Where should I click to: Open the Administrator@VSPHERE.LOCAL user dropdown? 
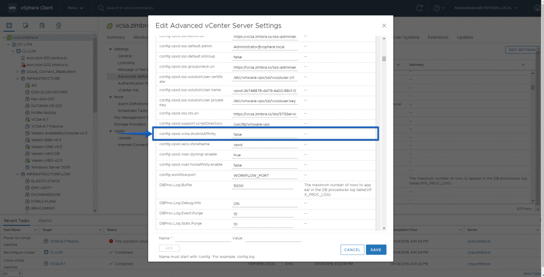(x=486, y=7)
